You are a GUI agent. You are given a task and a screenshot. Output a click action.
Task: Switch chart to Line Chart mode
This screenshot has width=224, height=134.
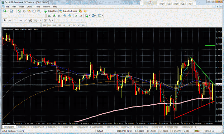click(59, 16)
